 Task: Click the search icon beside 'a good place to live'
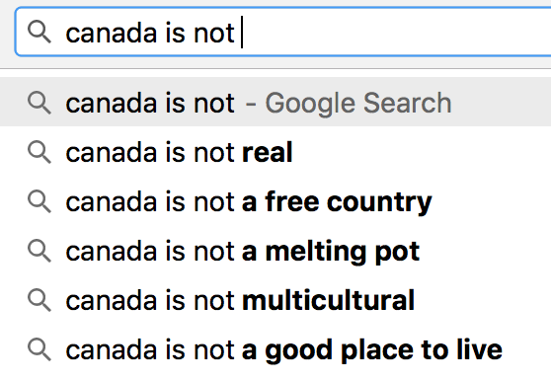pos(39,349)
